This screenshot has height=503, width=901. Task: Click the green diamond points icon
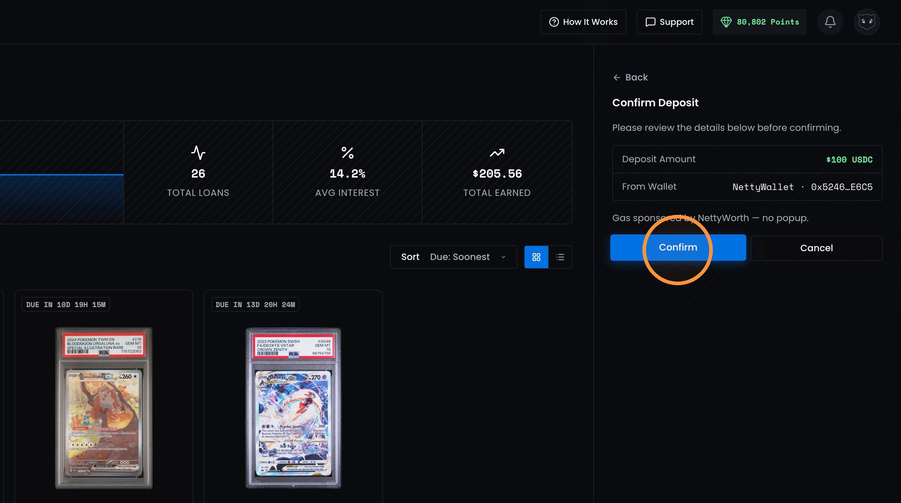(x=726, y=22)
